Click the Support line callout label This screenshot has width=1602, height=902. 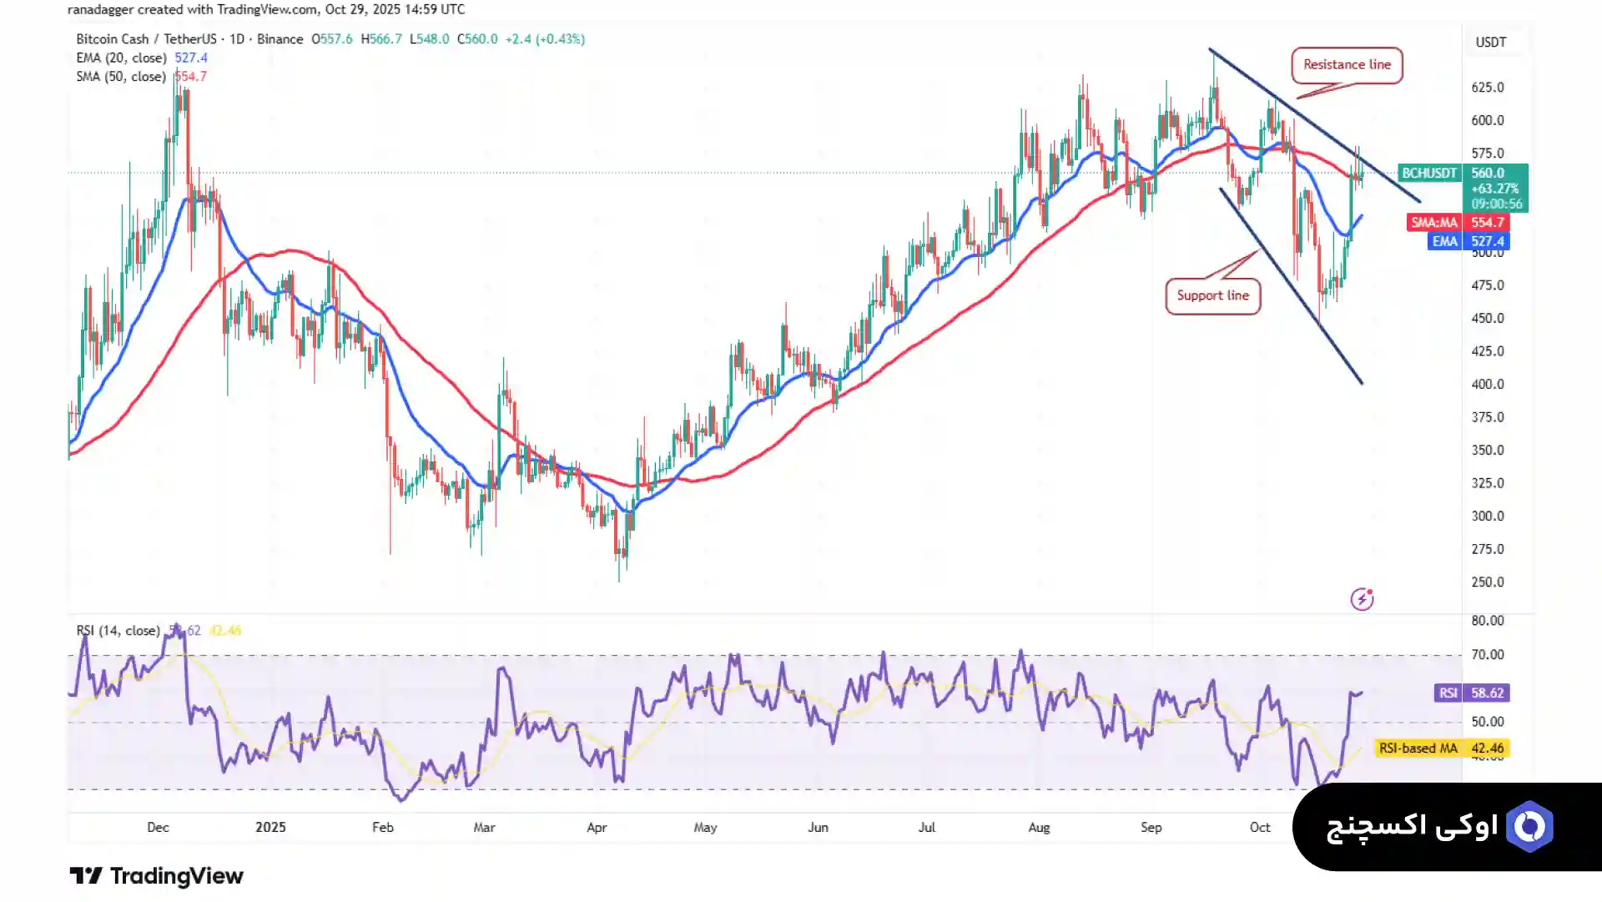pyautogui.click(x=1212, y=295)
